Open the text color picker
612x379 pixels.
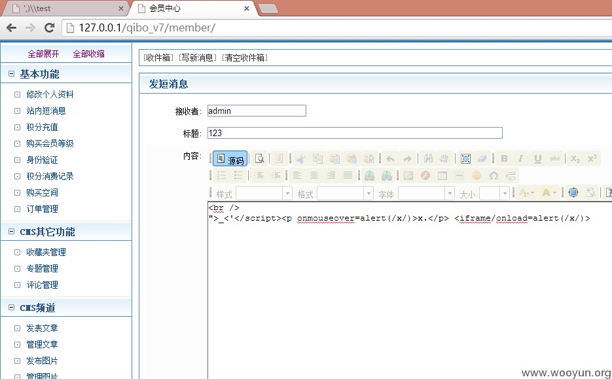point(526,192)
